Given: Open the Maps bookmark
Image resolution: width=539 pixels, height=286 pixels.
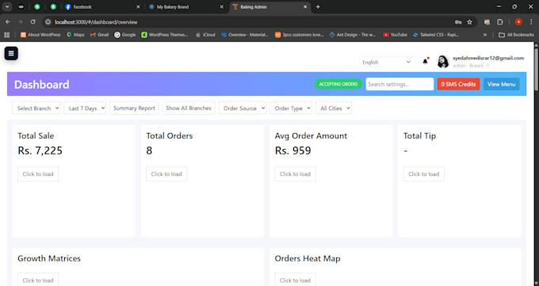Looking at the screenshot, I should [75, 35].
